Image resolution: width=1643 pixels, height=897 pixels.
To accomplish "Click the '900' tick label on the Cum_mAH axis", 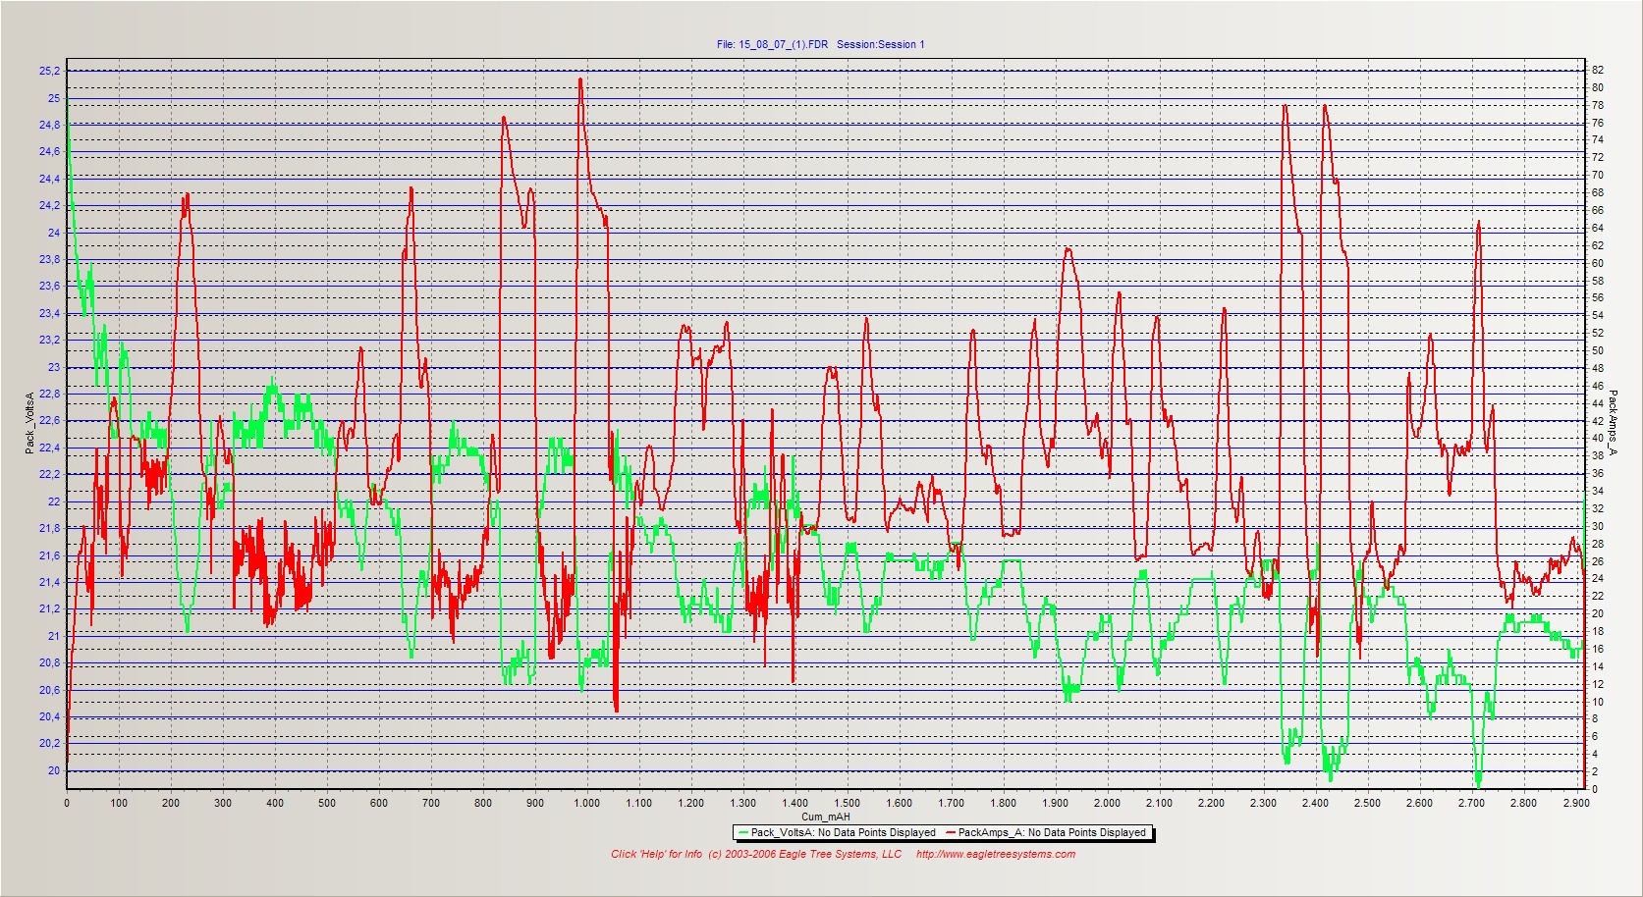I will tap(535, 803).
